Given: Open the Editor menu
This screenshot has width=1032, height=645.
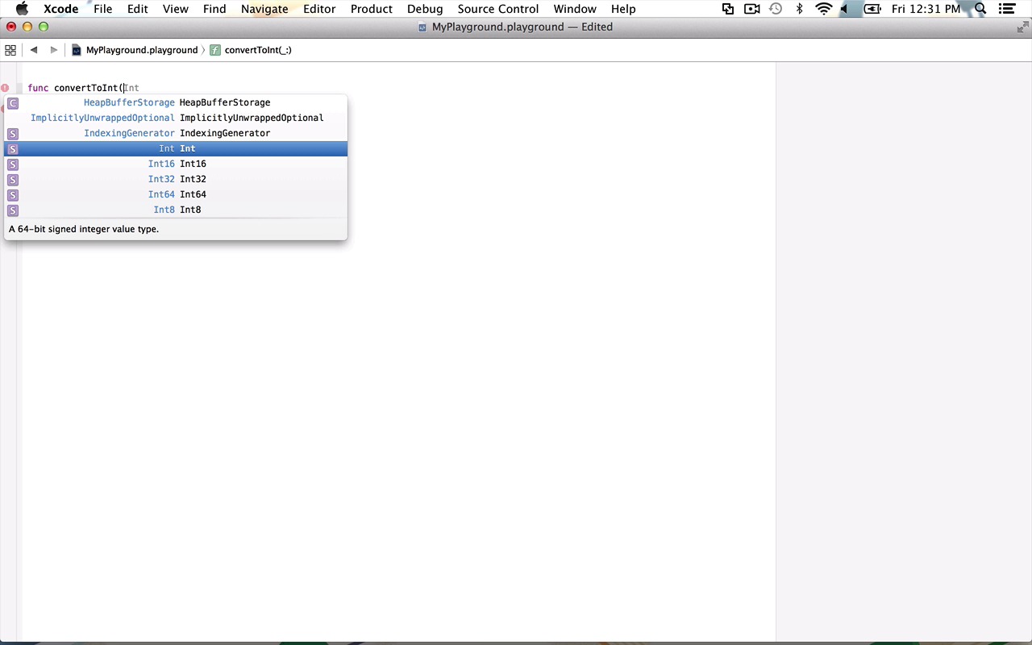Looking at the screenshot, I should pyautogui.click(x=319, y=9).
